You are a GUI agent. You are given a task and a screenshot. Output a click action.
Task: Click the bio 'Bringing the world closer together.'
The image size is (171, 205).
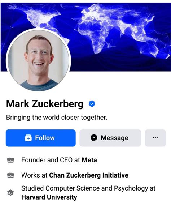pos(57,118)
